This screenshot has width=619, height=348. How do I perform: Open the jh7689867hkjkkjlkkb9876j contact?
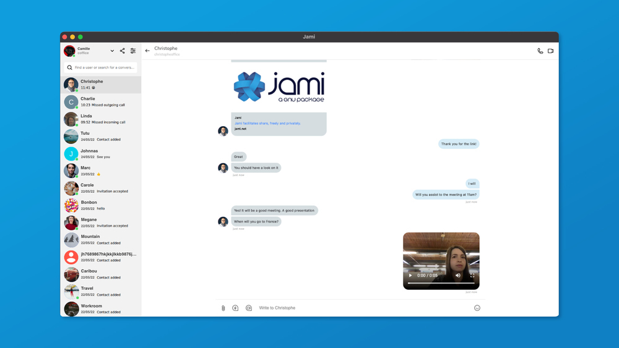[101, 257]
